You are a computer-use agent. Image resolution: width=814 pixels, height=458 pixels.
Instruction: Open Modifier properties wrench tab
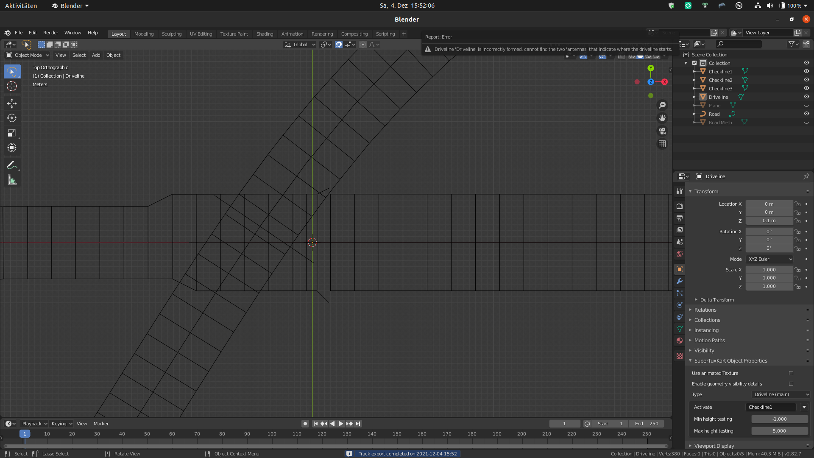tap(680, 281)
